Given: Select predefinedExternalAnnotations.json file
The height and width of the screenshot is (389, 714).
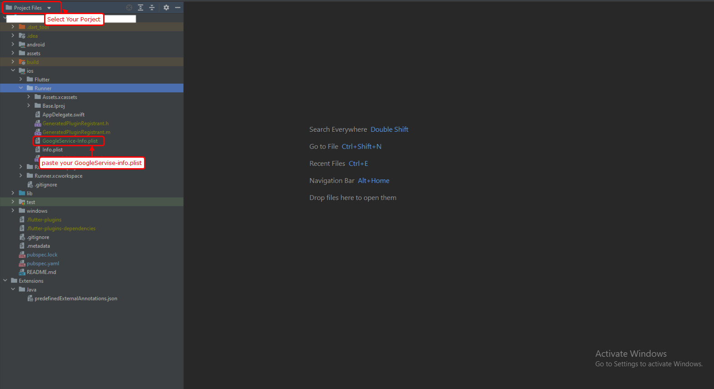Looking at the screenshot, I should click(75, 299).
